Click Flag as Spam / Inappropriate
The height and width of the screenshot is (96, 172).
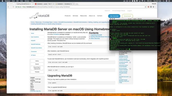coord(37,68)
